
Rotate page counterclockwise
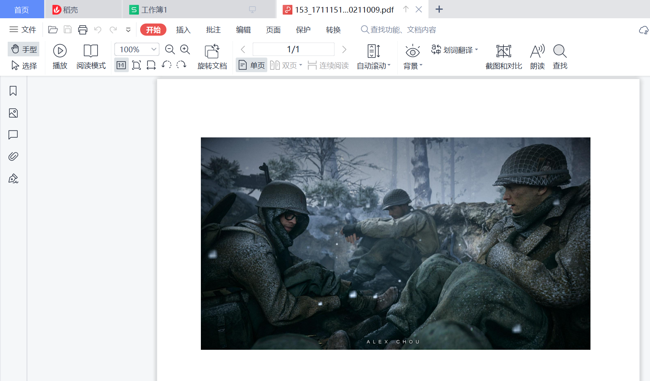166,65
